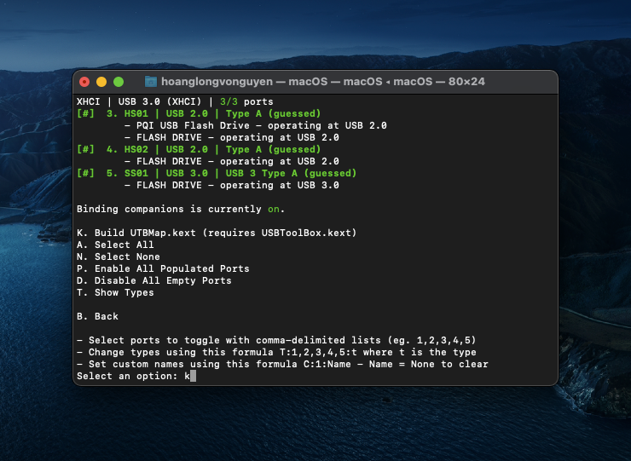The height and width of the screenshot is (461, 631).
Task: Minimize the Terminal using yellow button
Action: [101, 82]
